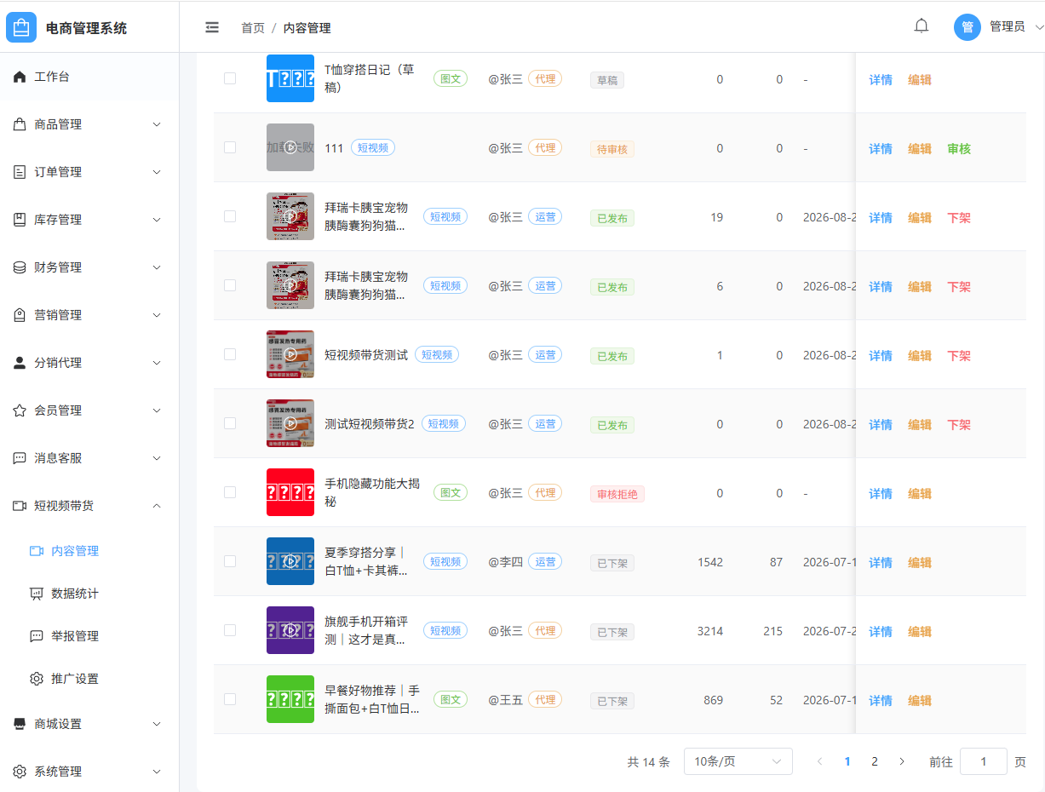Open 详情 for T恤穿搭日记 row
1045x792 pixels.
(881, 80)
